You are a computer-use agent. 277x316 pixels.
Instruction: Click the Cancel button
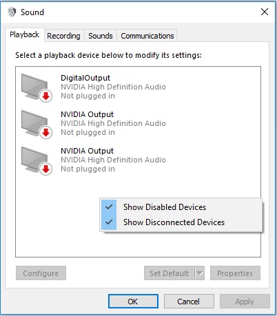pyautogui.click(x=189, y=302)
